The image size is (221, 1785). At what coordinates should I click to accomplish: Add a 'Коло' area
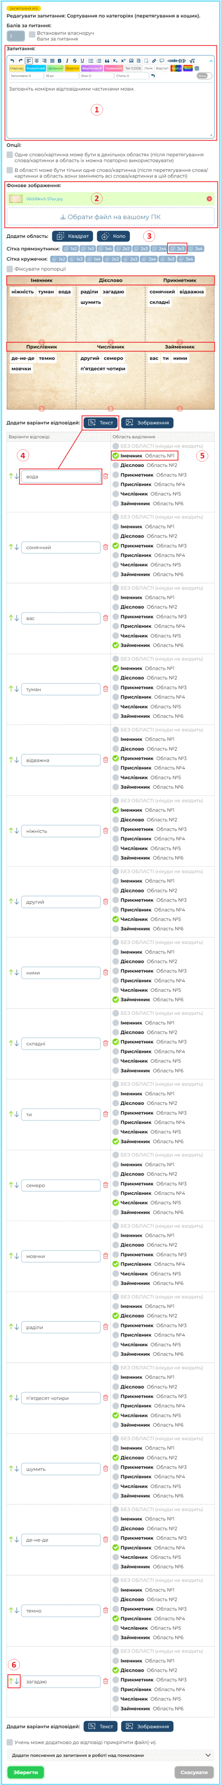tap(114, 236)
